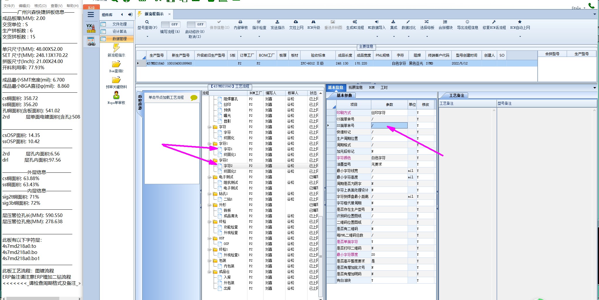Click the 系统 orange tab
This screenshot has height=300, width=599.
point(91,7)
